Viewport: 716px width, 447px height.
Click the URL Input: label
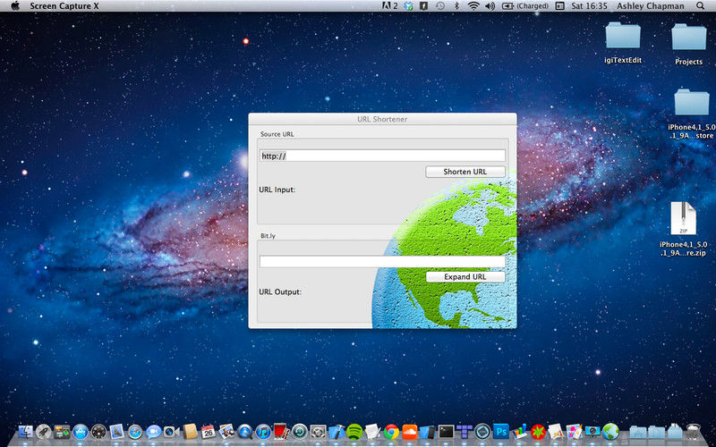(x=277, y=190)
